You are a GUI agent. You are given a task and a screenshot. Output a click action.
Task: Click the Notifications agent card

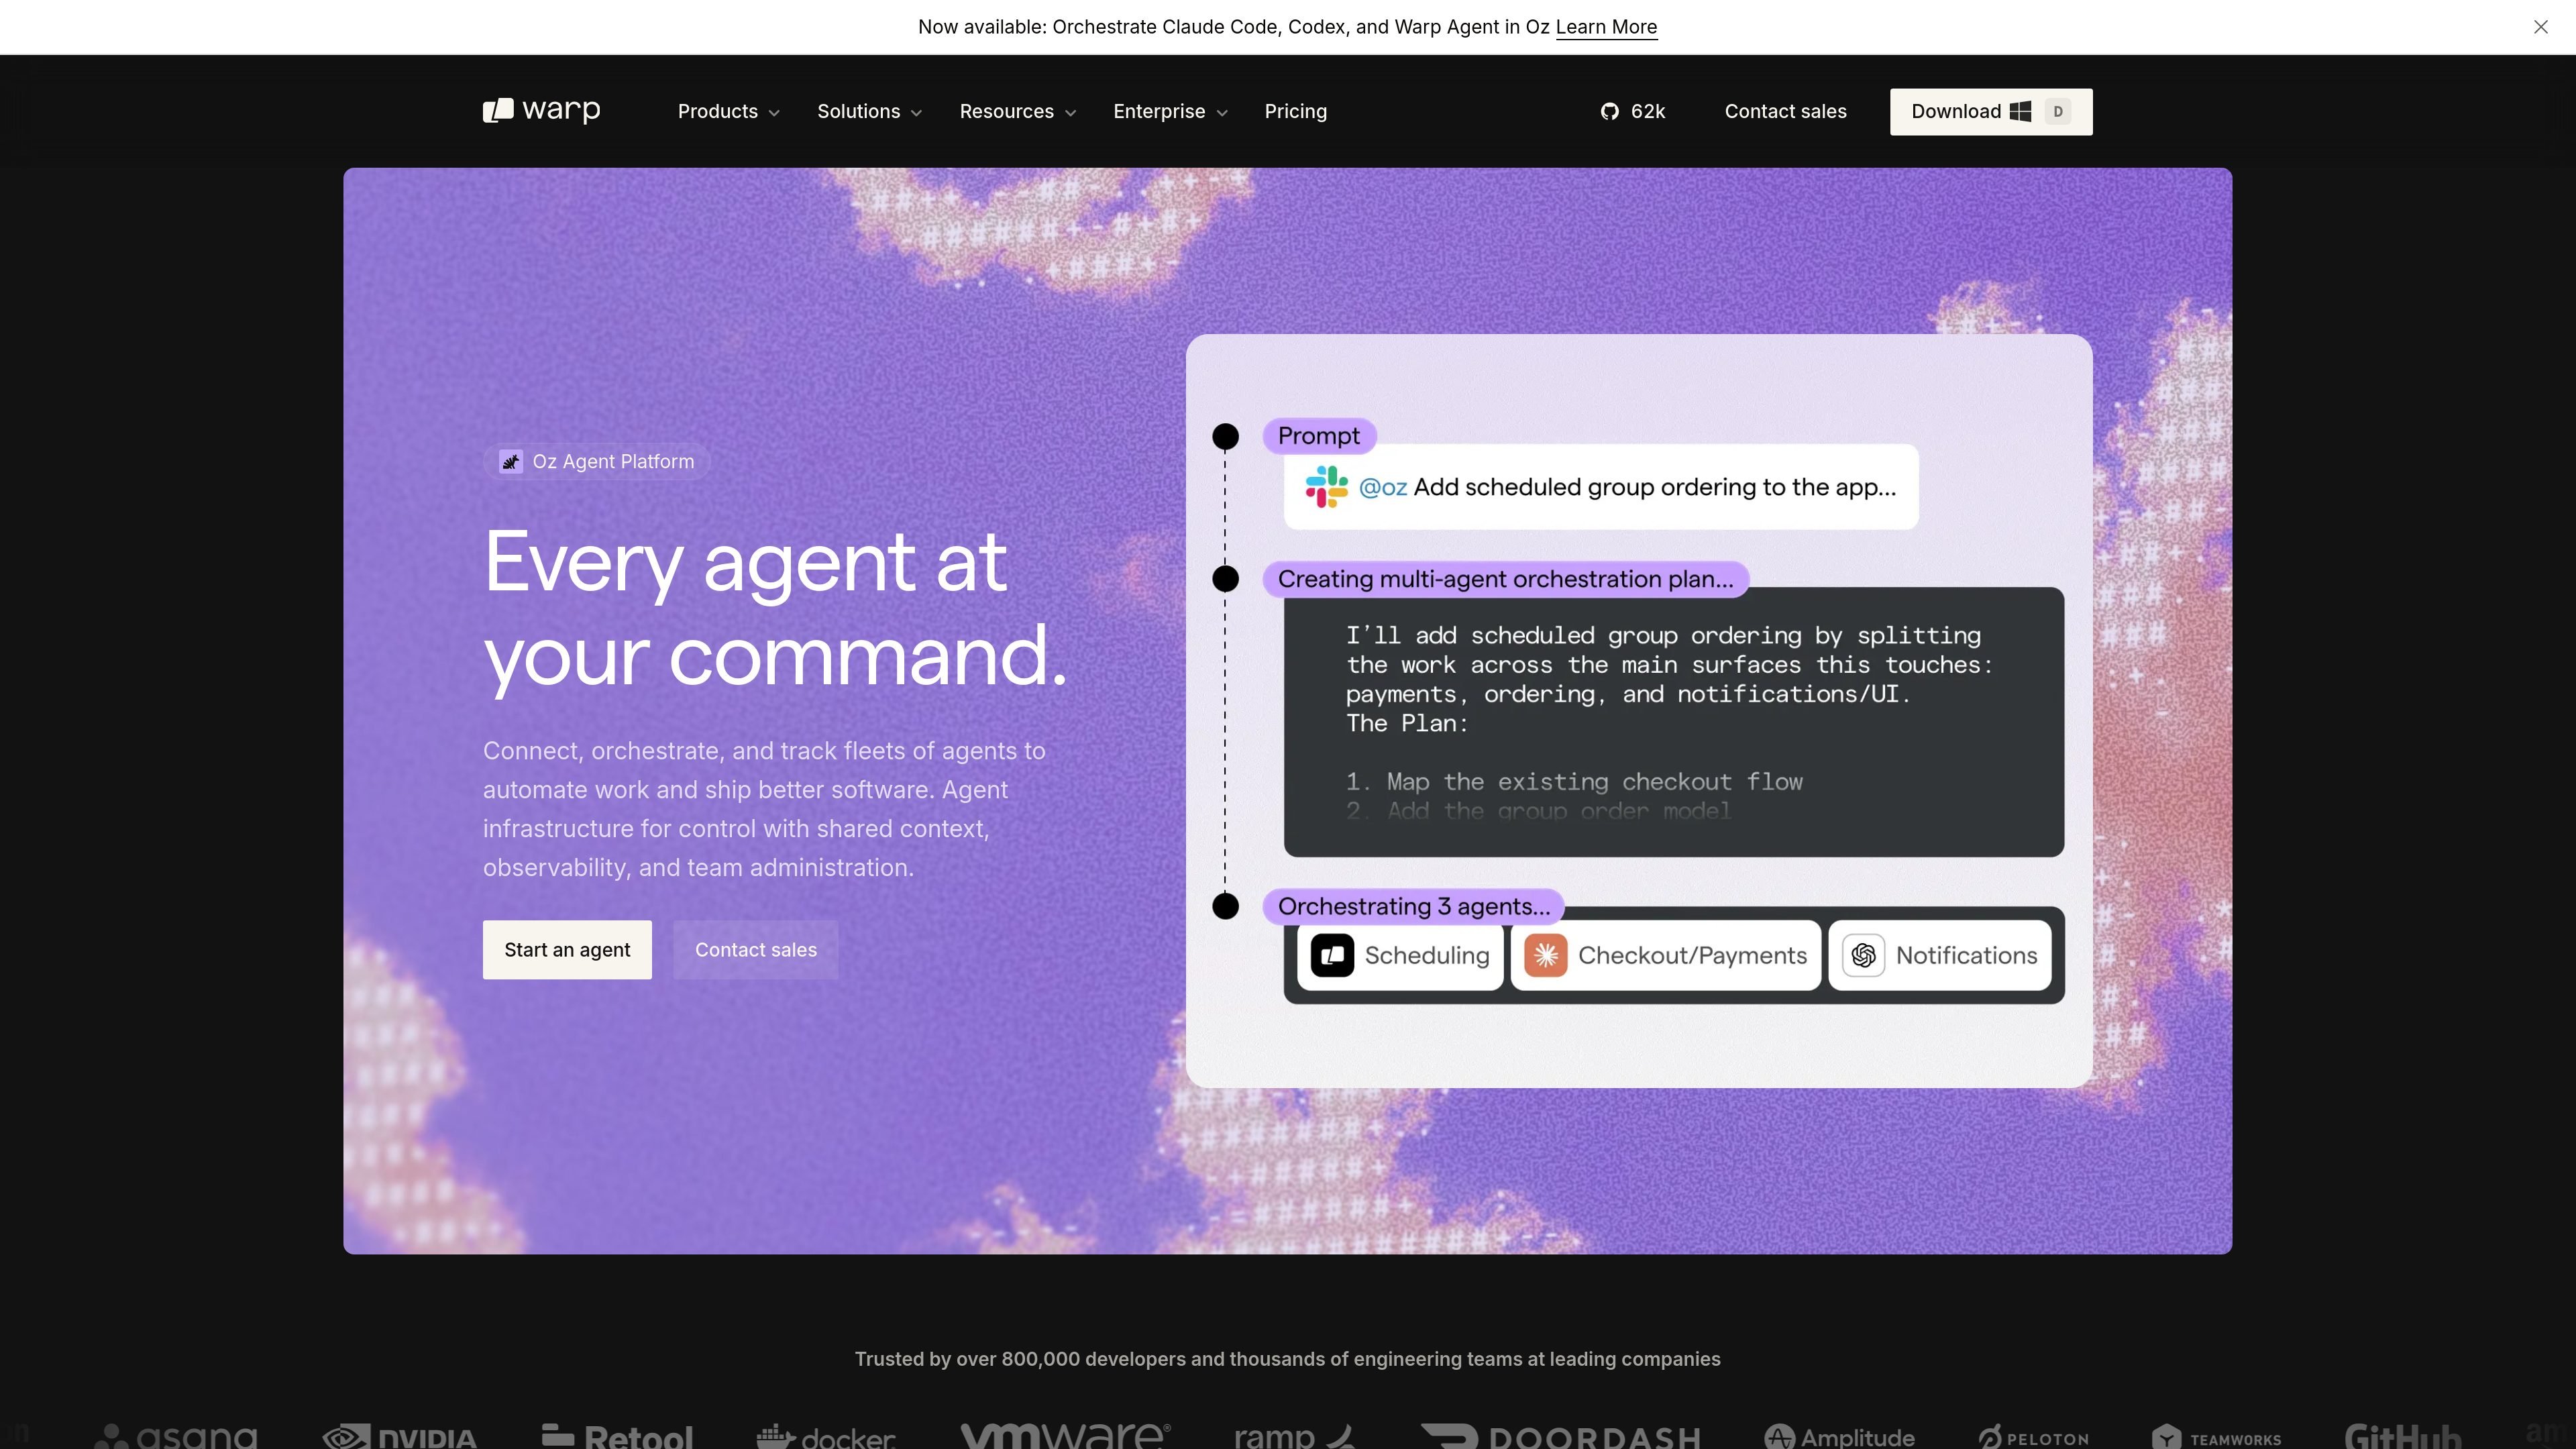tap(1939, 955)
